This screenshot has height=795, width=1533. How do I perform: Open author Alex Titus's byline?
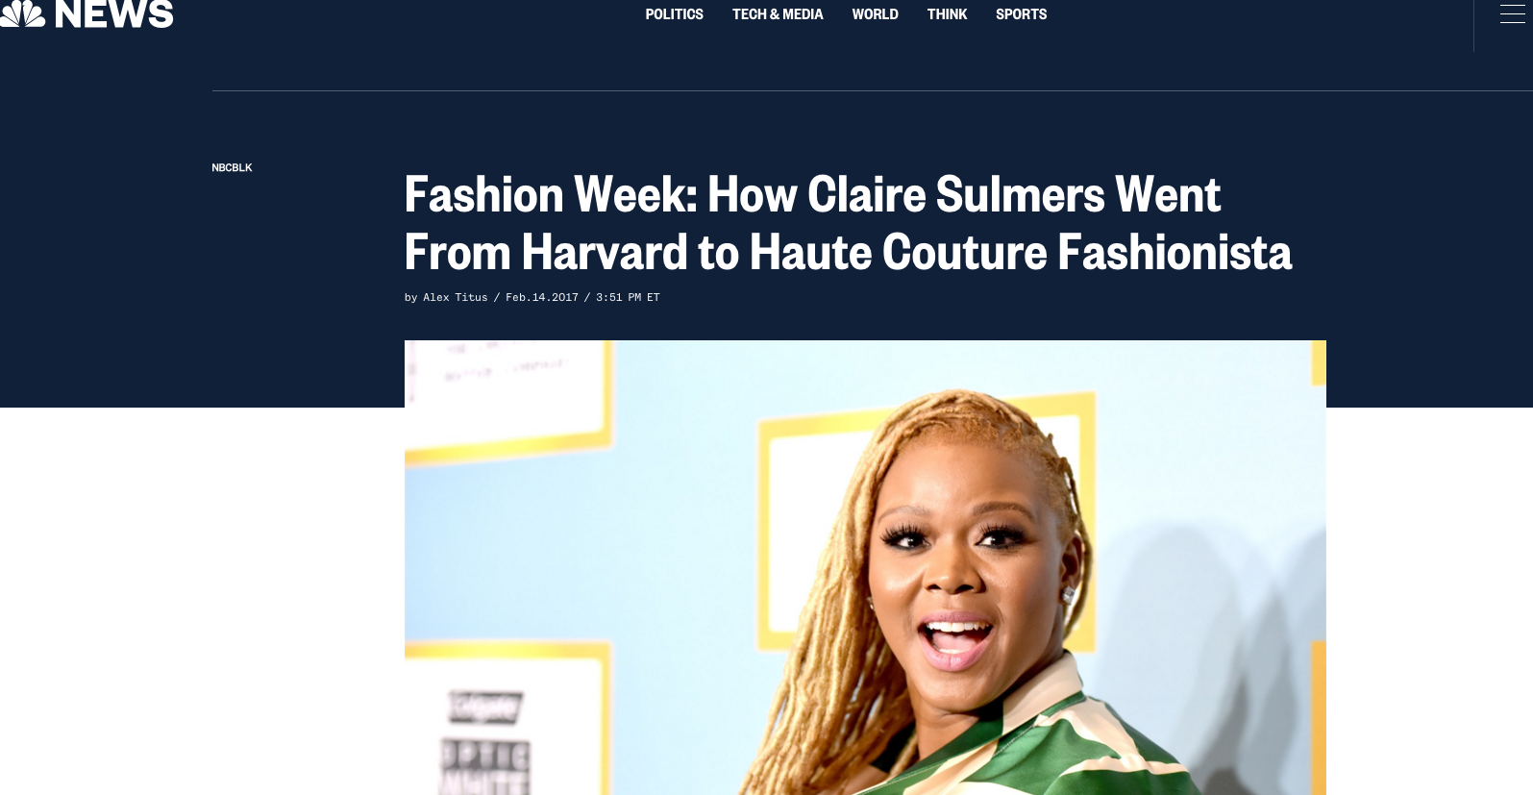[x=456, y=298]
